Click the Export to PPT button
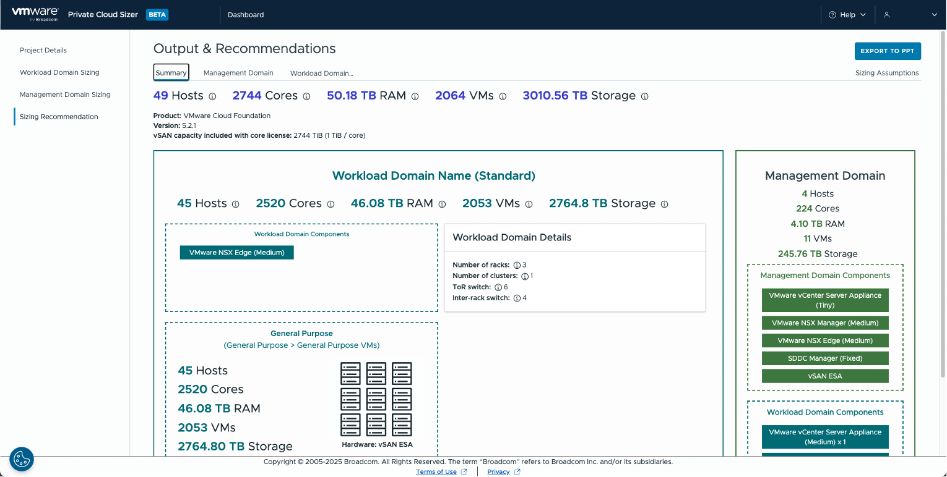 (888, 51)
